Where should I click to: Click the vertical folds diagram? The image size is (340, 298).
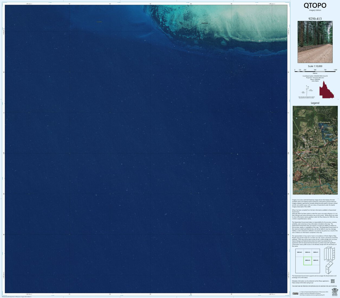click(330, 254)
